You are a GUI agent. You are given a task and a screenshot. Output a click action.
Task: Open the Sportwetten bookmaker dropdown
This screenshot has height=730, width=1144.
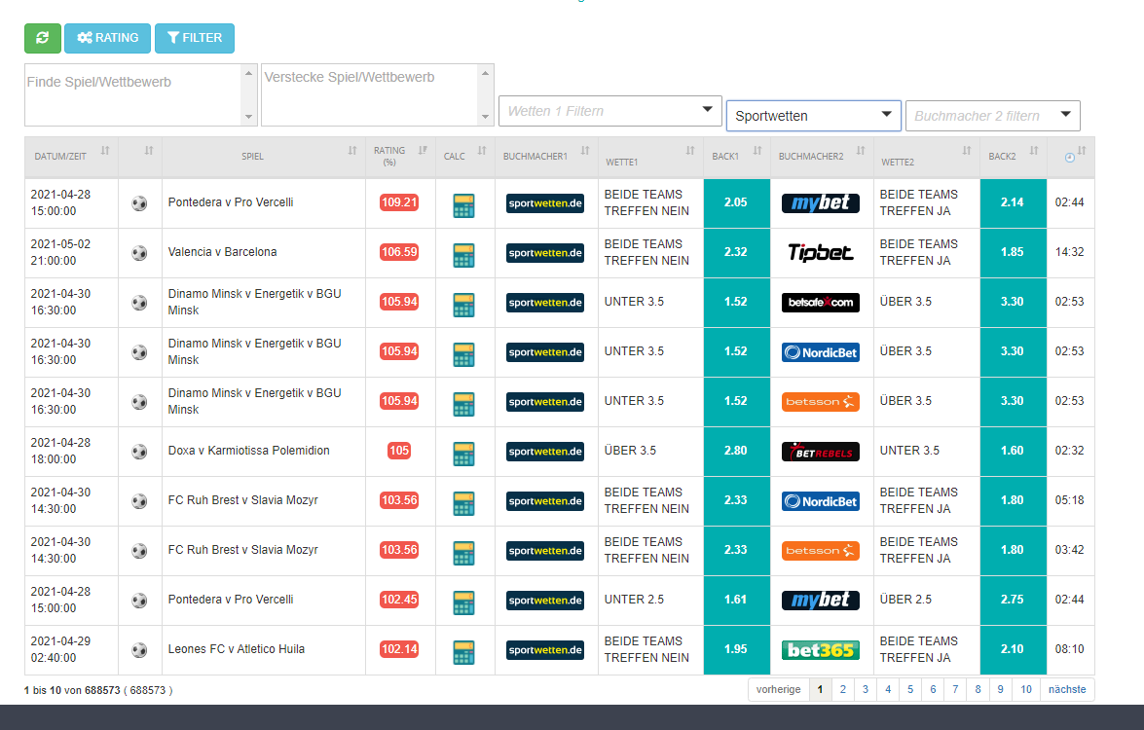click(x=814, y=115)
